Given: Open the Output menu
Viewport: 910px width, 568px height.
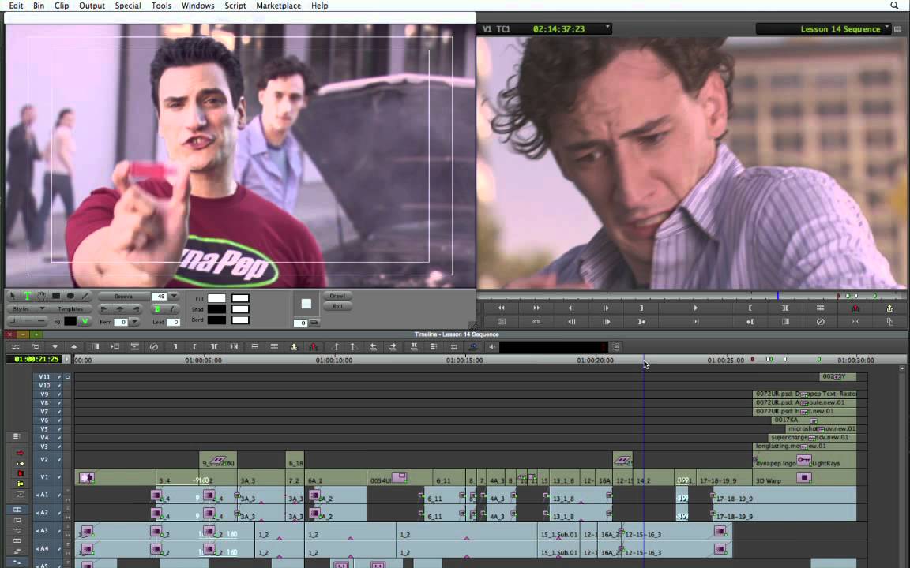Looking at the screenshot, I should (92, 6).
